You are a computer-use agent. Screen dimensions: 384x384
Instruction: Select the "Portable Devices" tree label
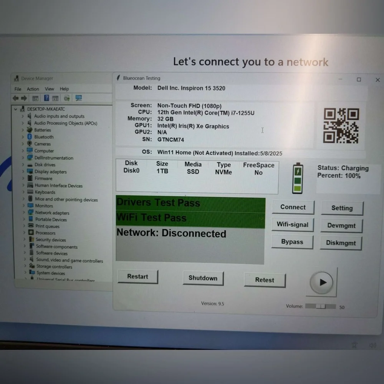(x=51, y=219)
